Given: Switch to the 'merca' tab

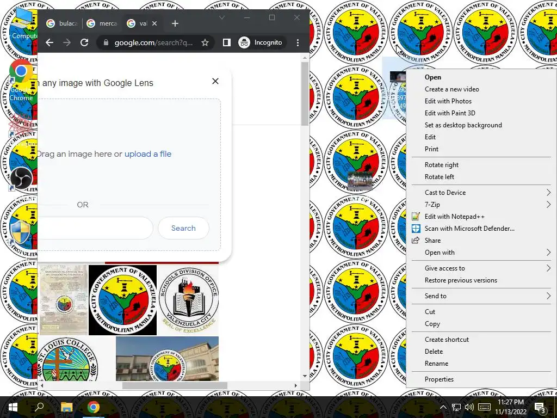Looking at the screenshot, I should coord(102,23).
